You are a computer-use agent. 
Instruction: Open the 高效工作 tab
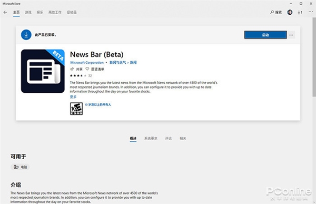pyautogui.click(x=55, y=12)
